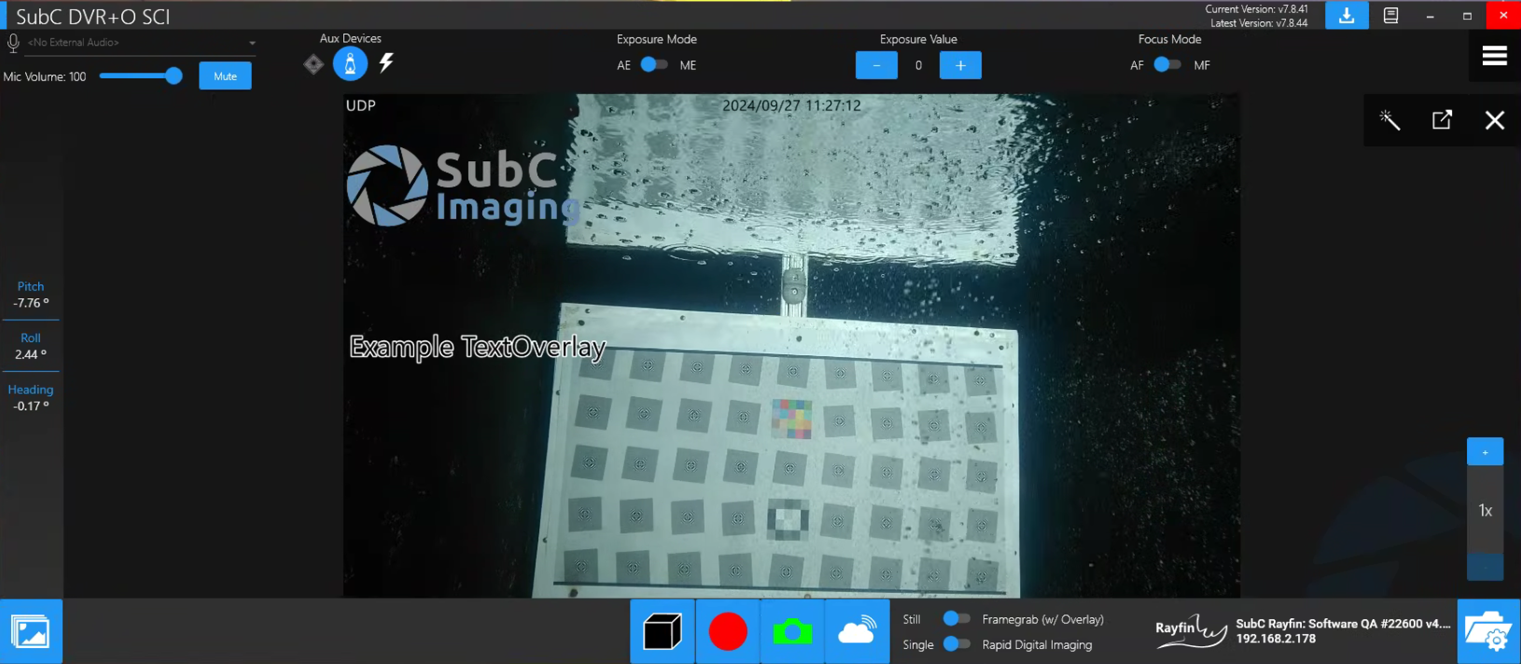Click the lightning bolt strobe icon
Image resolution: width=1521 pixels, height=664 pixels.
pyautogui.click(x=386, y=62)
